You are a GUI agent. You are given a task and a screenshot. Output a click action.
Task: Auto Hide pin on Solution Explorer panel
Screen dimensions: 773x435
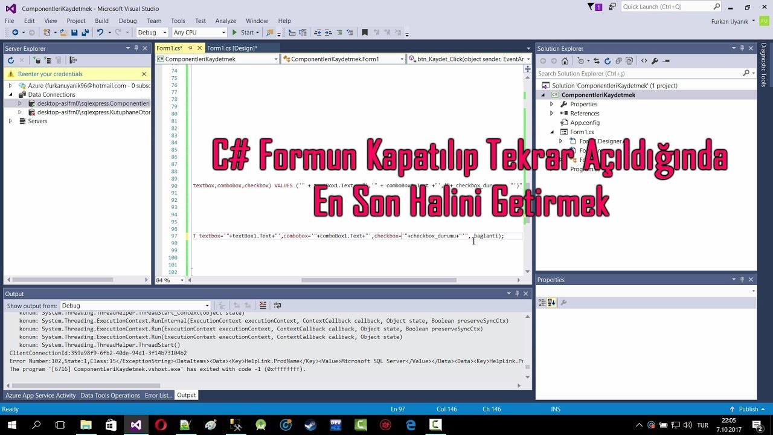(x=742, y=48)
